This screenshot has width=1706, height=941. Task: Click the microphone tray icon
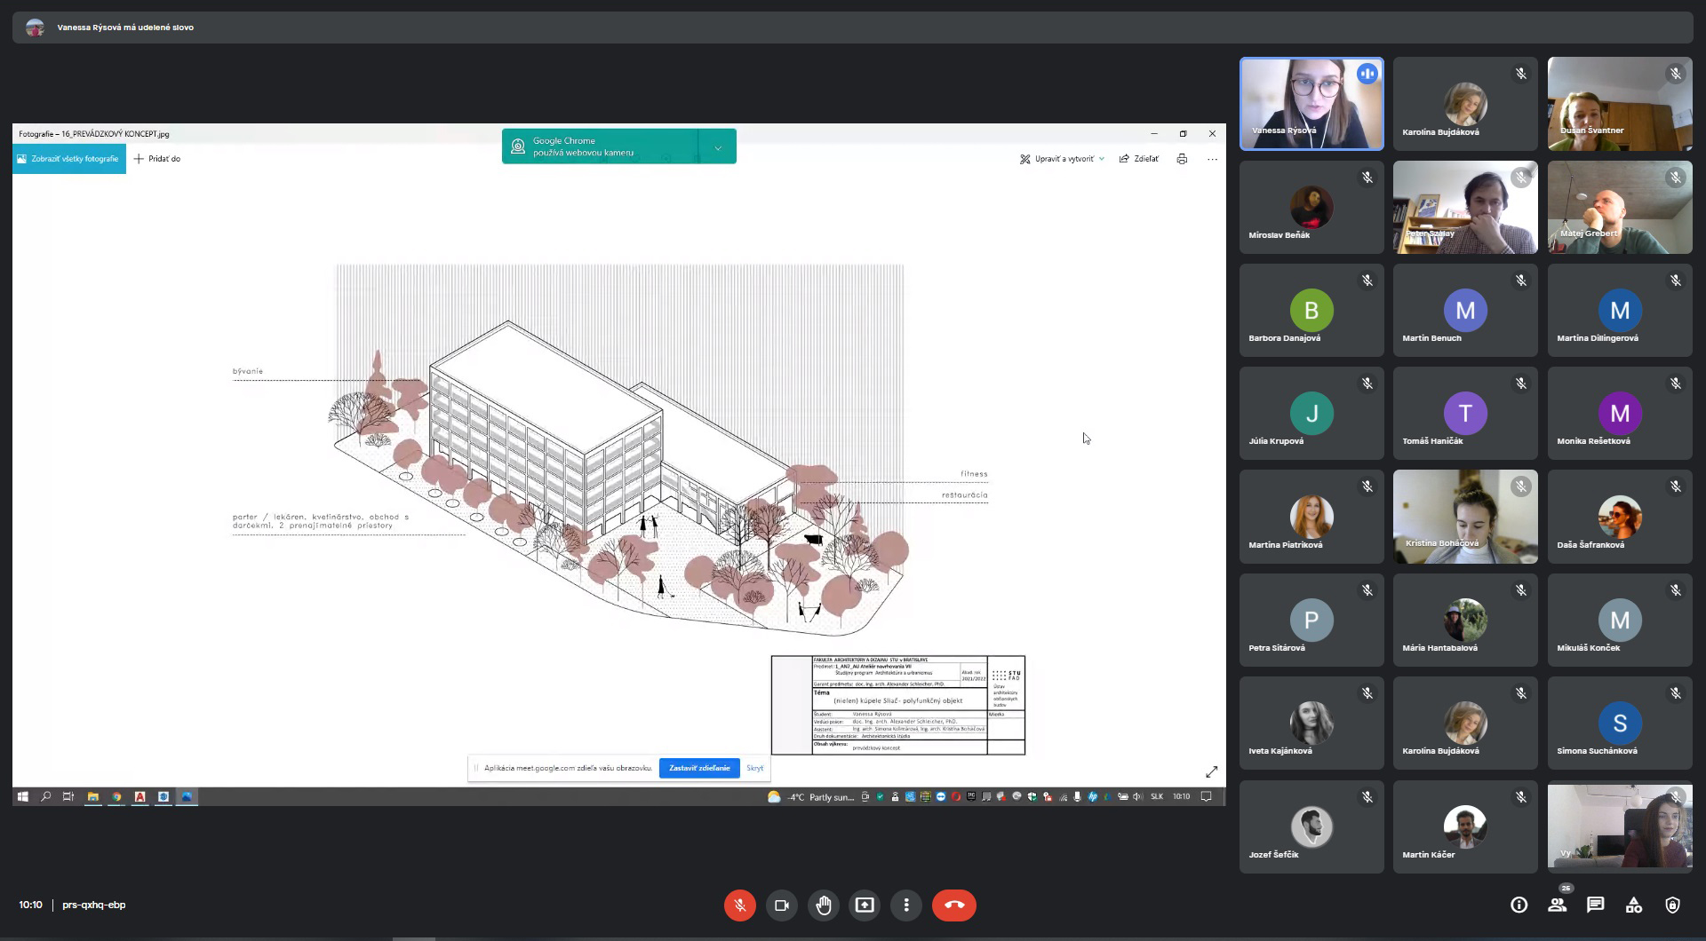click(x=1077, y=797)
